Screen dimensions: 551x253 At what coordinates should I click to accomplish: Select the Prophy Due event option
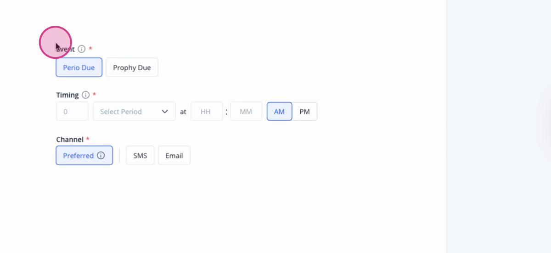tap(132, 67)
